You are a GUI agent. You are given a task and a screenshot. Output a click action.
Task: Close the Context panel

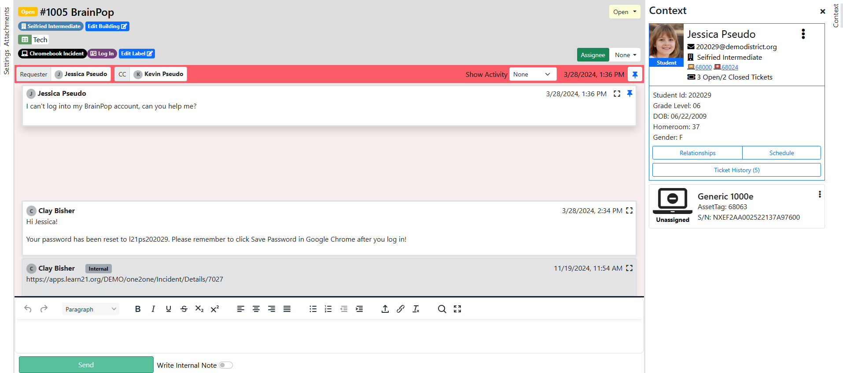coord(822,11)
